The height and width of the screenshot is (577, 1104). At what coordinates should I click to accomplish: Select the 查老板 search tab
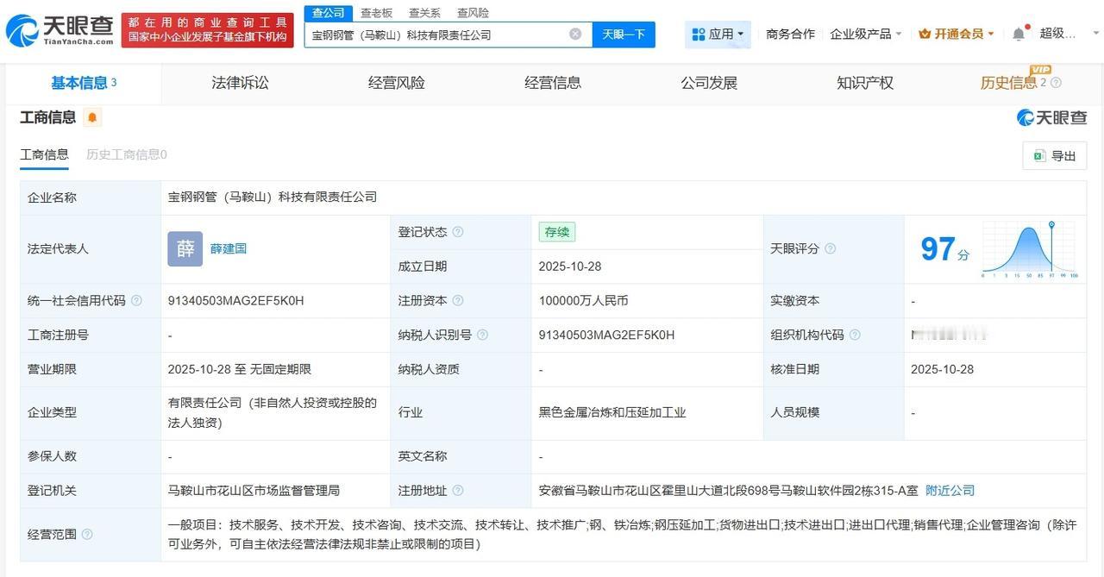pos(376,13)
